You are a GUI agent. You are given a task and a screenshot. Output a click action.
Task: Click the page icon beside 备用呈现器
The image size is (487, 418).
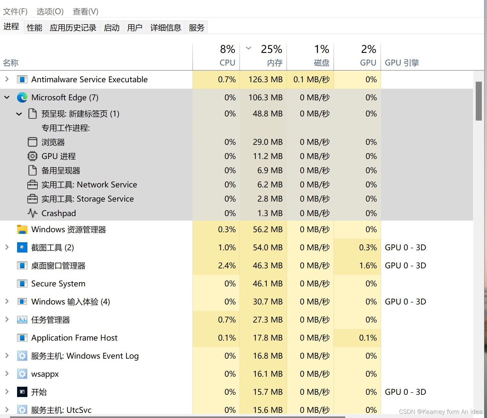click(32, 170)
